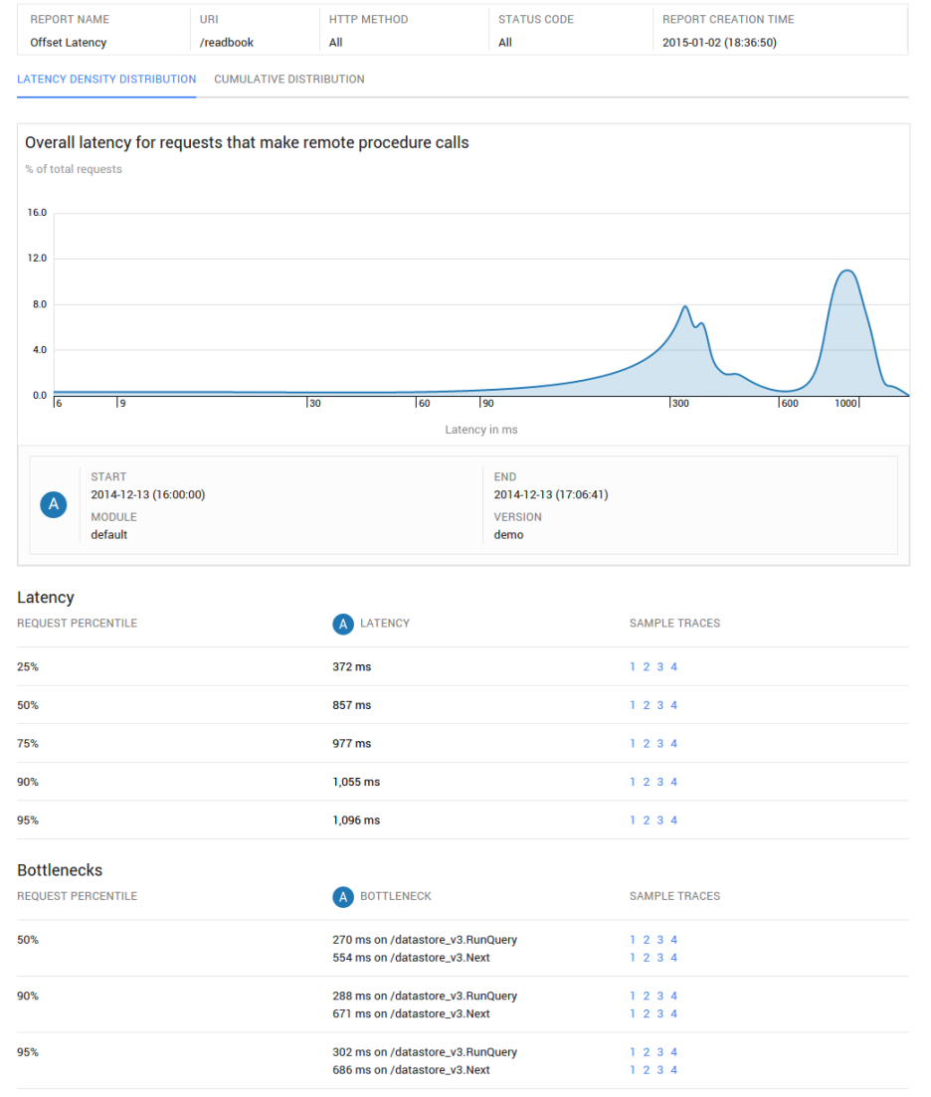Open sample trace 3 for the 75% latency row
Viewport: 931px width, 1097px height.
click(659, 743)
